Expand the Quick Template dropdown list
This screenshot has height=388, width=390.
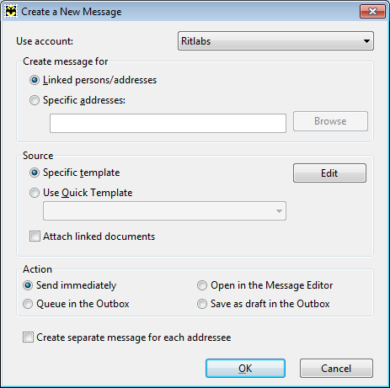[x=164, y=210]
